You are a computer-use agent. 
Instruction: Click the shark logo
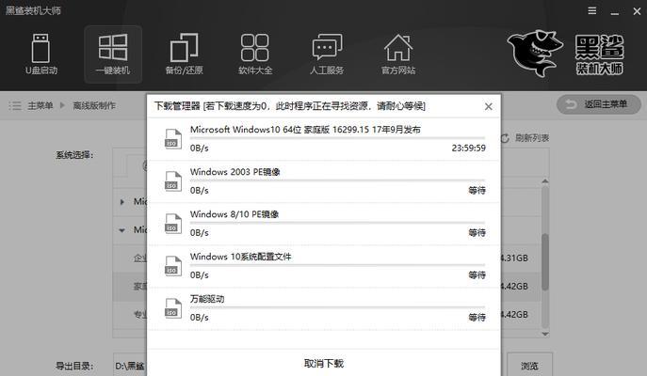[535, 54]
